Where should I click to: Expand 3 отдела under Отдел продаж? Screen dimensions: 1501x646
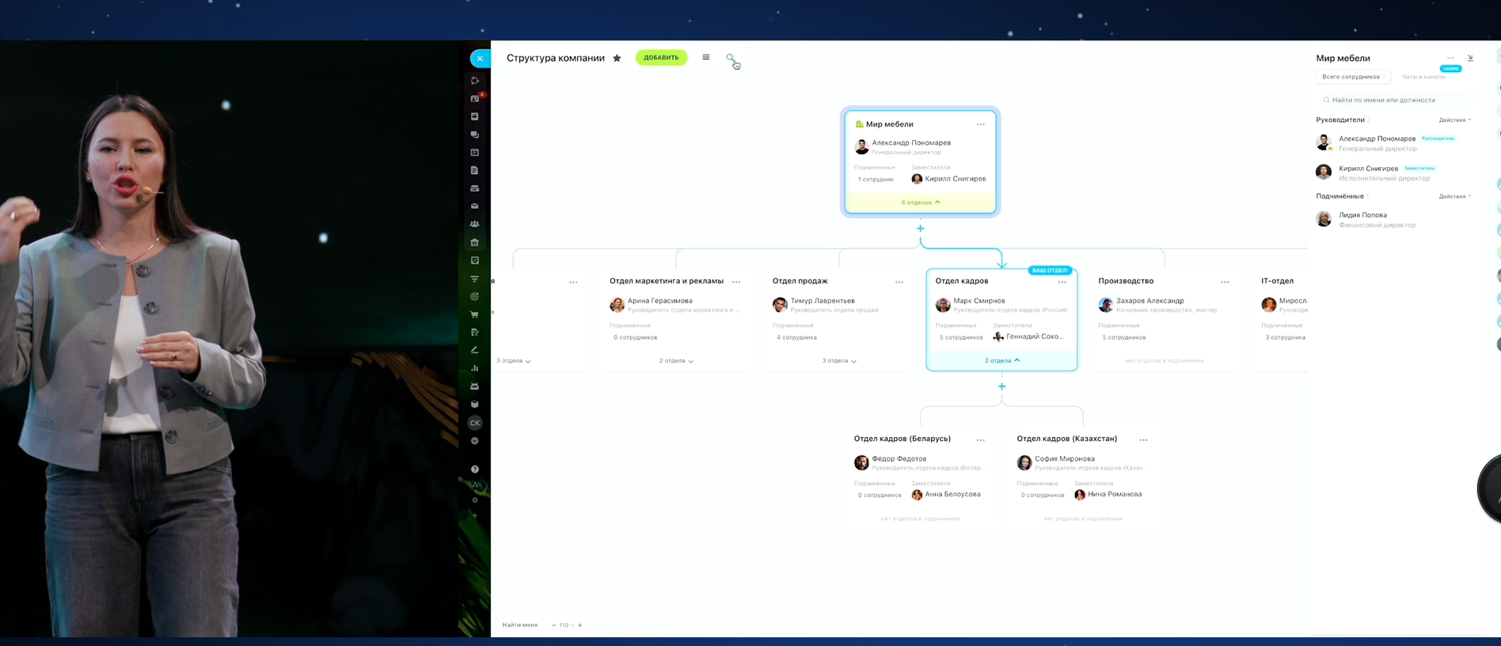[x=838, y=361]
